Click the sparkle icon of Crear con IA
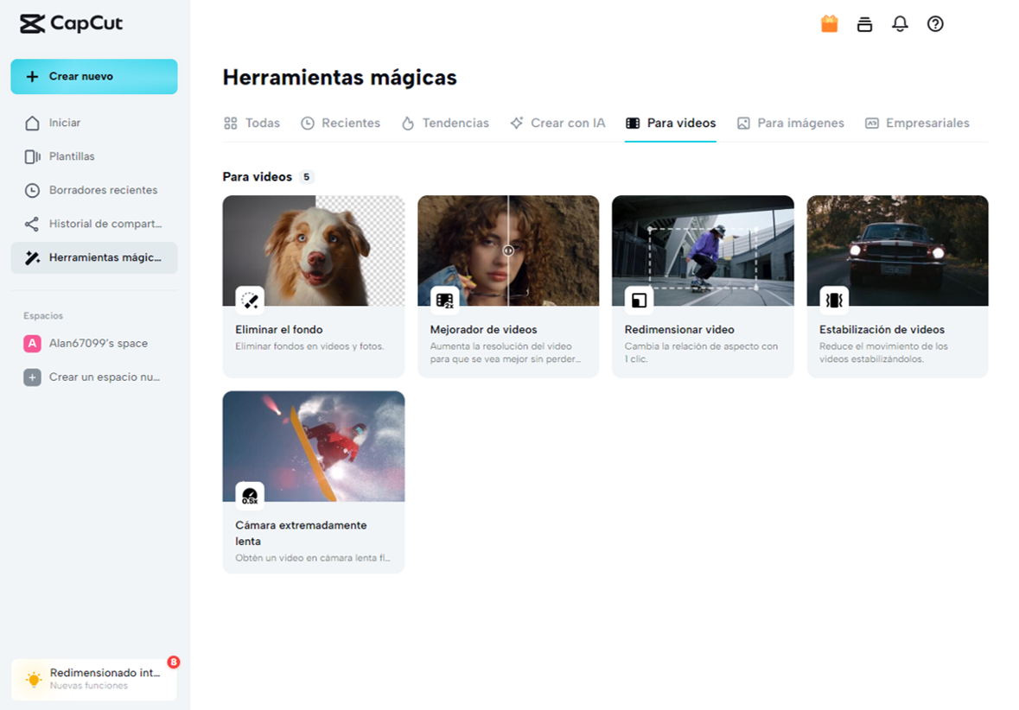The height and width of the screenshot is (710, 1019). [517, 123]
